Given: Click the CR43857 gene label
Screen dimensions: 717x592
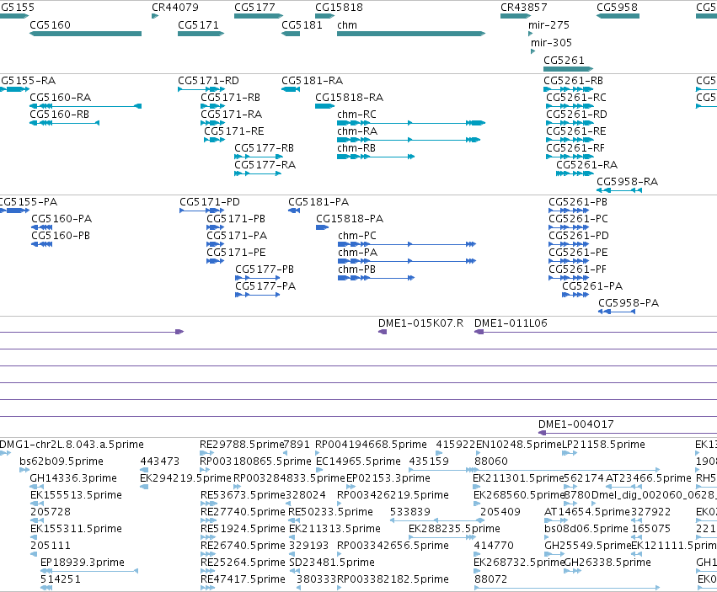Looking at the screenshot, I should pyautogui.click(x=523, y=8).
